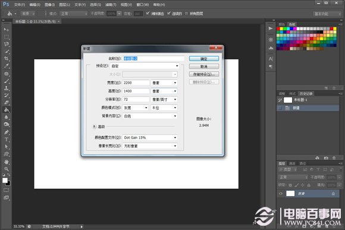Open the background contents 白色 dropdown

[150, 116]
